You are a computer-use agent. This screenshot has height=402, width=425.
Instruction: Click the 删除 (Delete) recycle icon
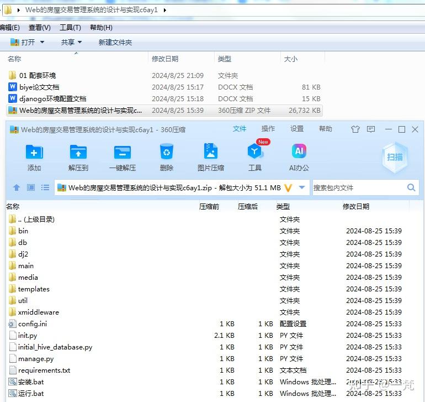(x=167, y=152)
